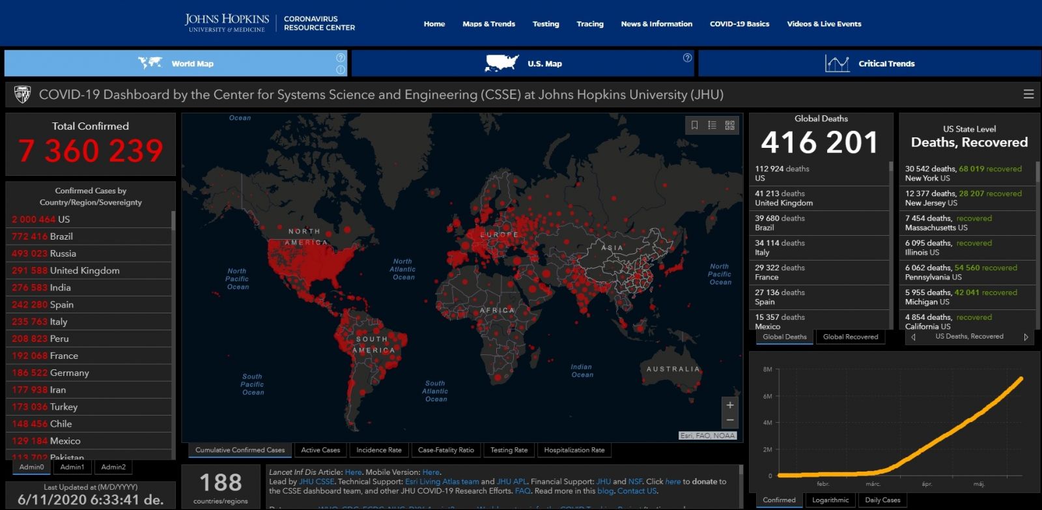Select the Admin2 level tab
The image size is (1042, 510).
click(x=113, y=467)
